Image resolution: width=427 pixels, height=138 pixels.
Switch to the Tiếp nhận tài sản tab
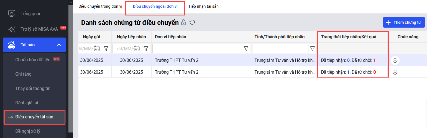(203, 6)
